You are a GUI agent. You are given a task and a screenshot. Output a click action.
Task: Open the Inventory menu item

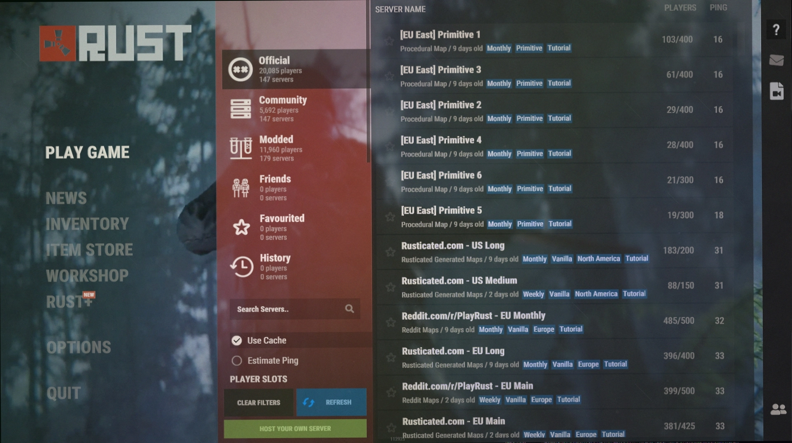[87, 224]
